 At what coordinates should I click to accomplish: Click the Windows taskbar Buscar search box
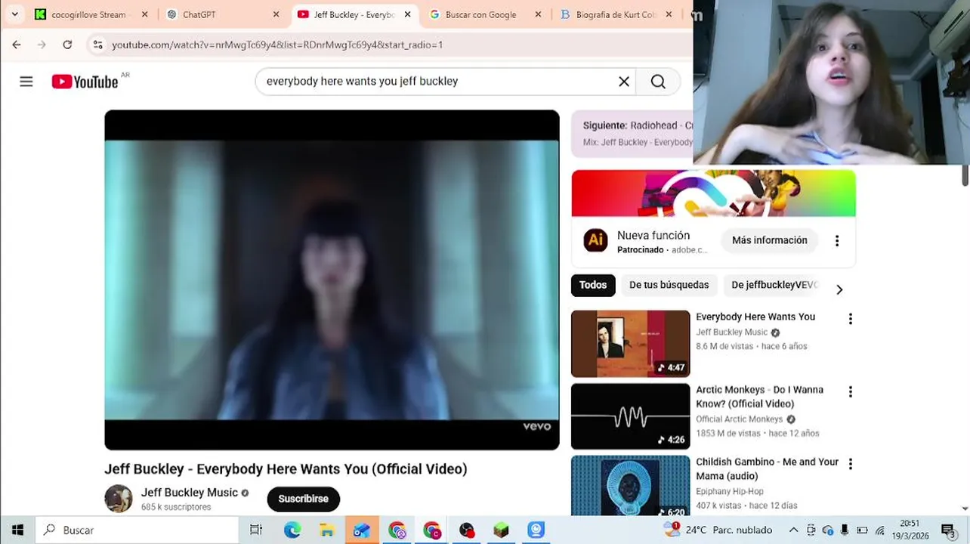[x=137, y=530]
